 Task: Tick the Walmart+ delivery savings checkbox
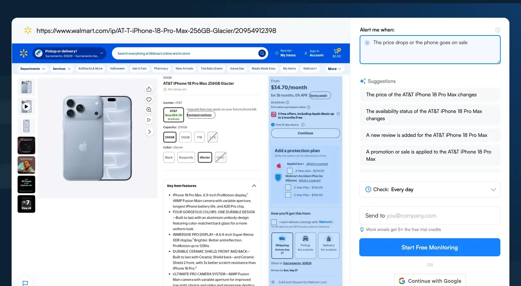tap(274, 222)
